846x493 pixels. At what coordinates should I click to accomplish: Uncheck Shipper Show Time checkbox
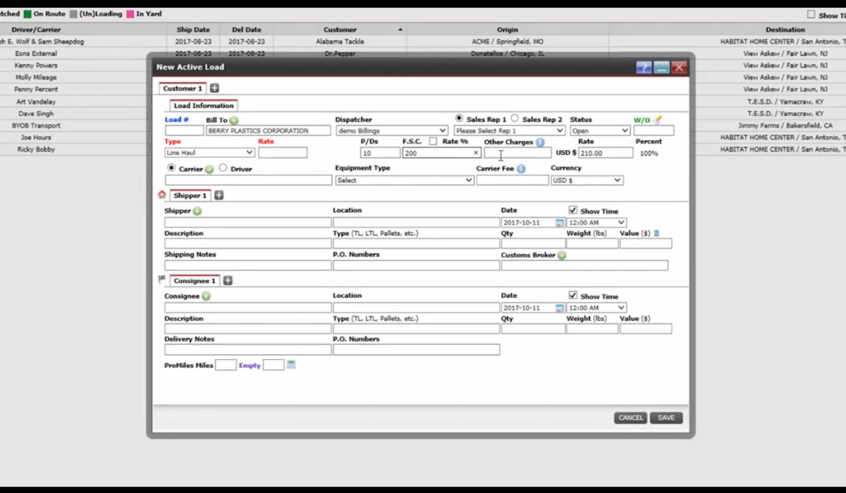[x=573, y=210]
